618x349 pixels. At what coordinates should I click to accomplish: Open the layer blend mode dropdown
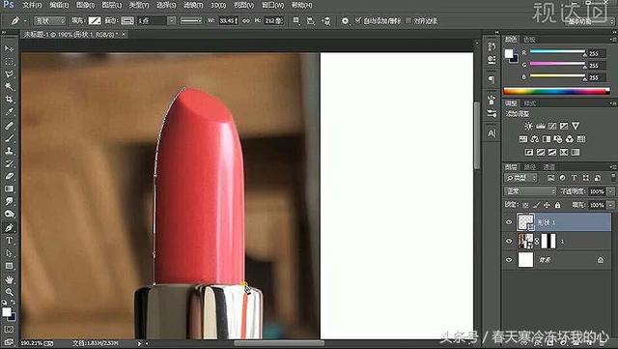(530, 191)
